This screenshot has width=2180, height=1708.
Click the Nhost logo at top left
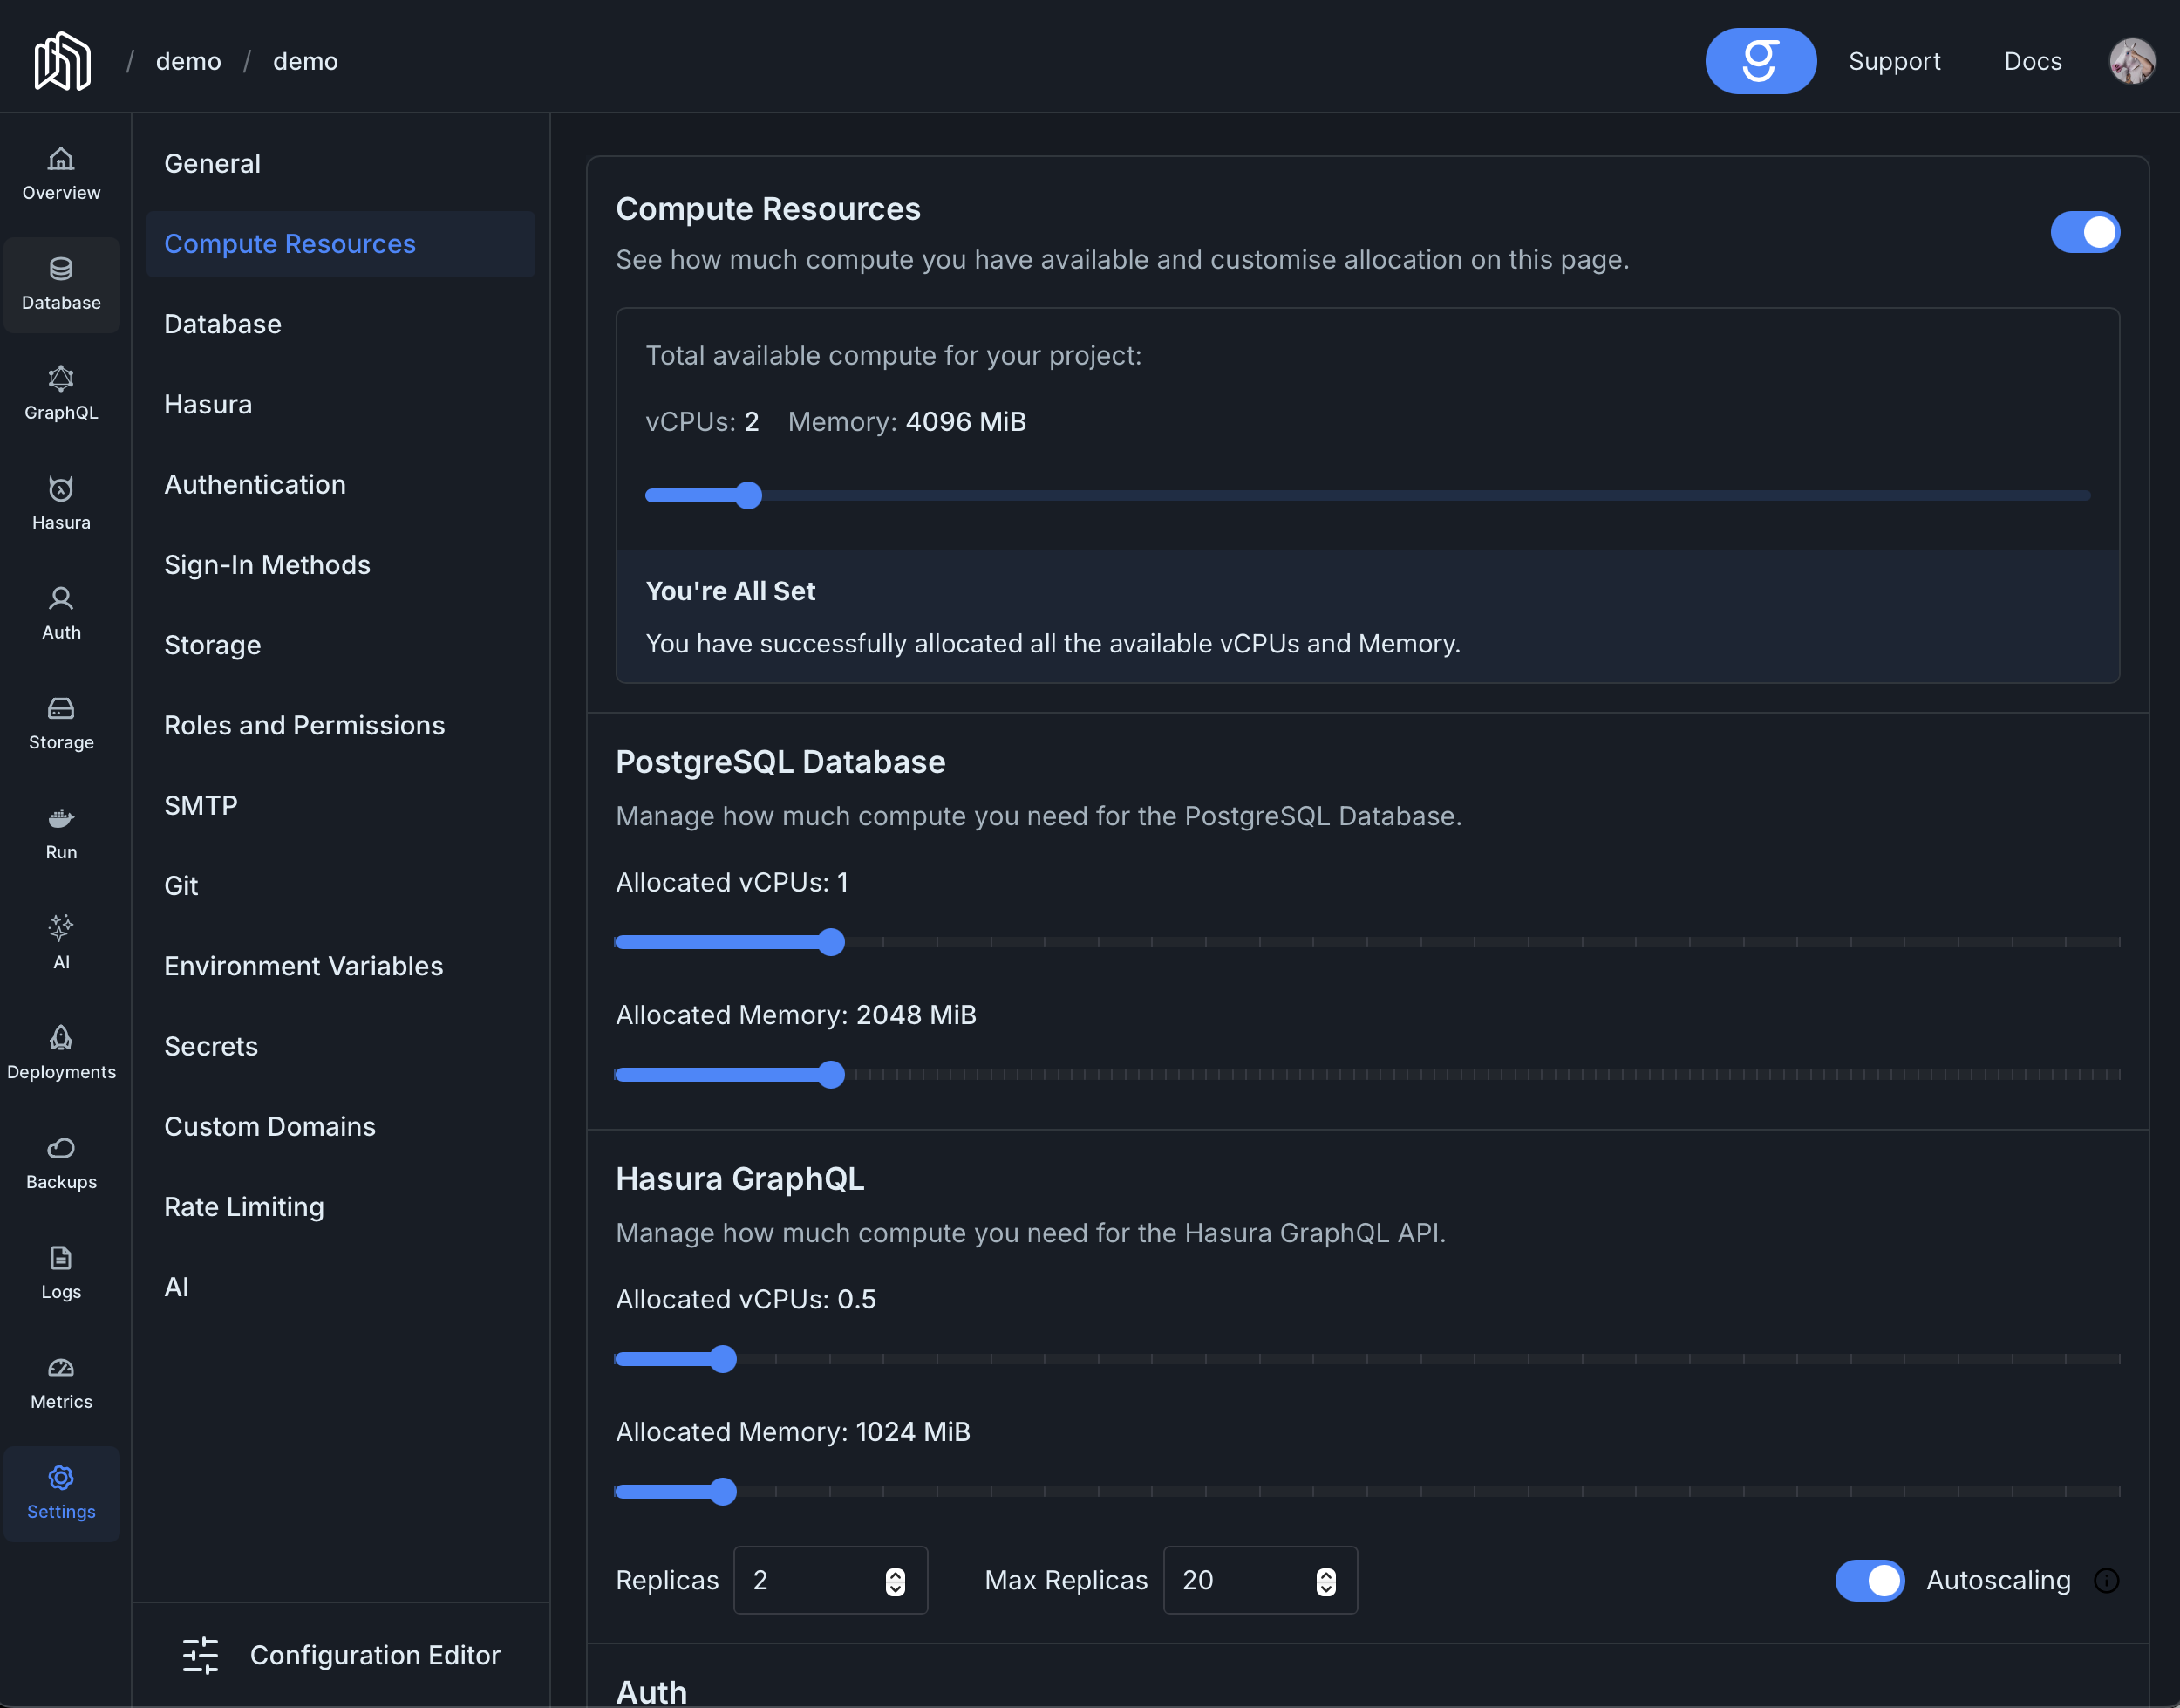62,61
